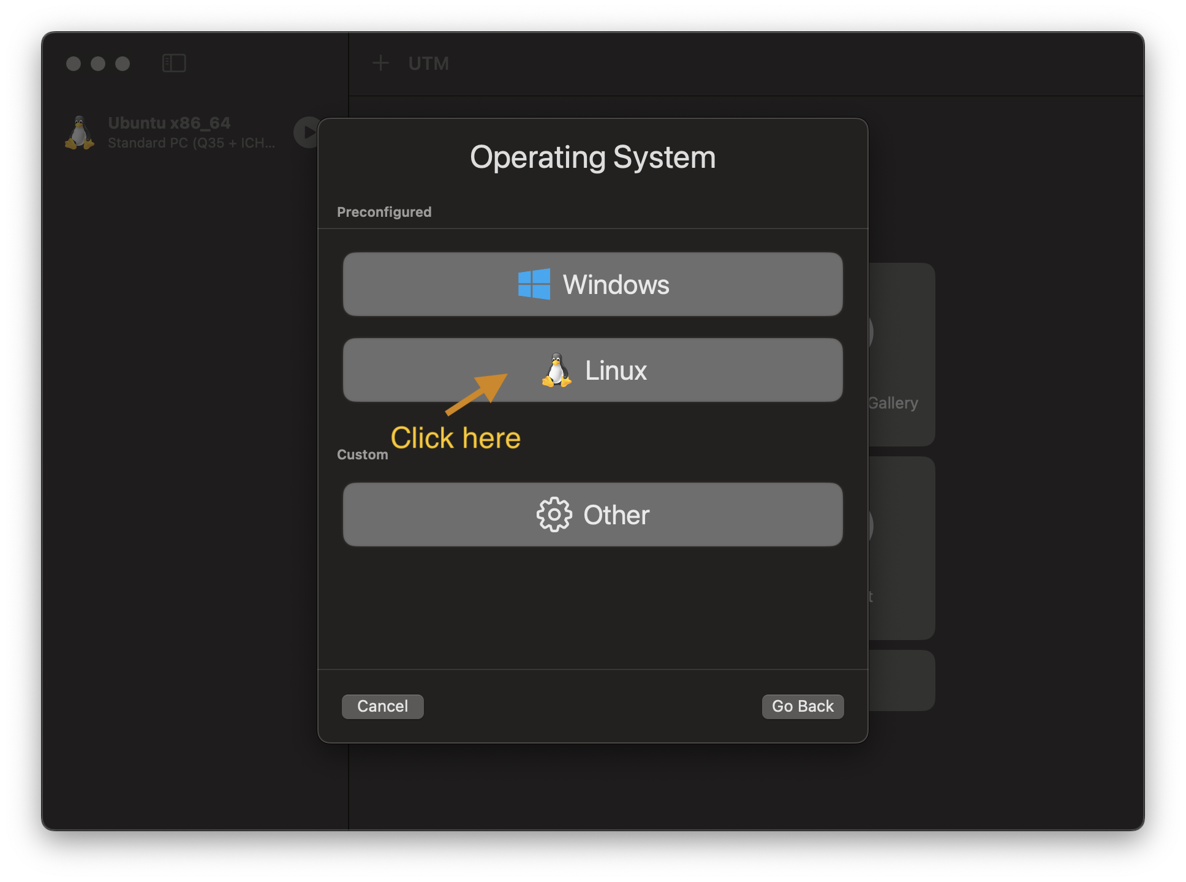Click the UTM window title

[428, 63]
